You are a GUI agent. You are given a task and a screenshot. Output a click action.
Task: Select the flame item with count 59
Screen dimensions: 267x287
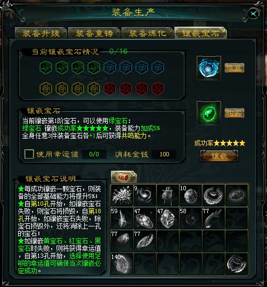pos(122,218)
